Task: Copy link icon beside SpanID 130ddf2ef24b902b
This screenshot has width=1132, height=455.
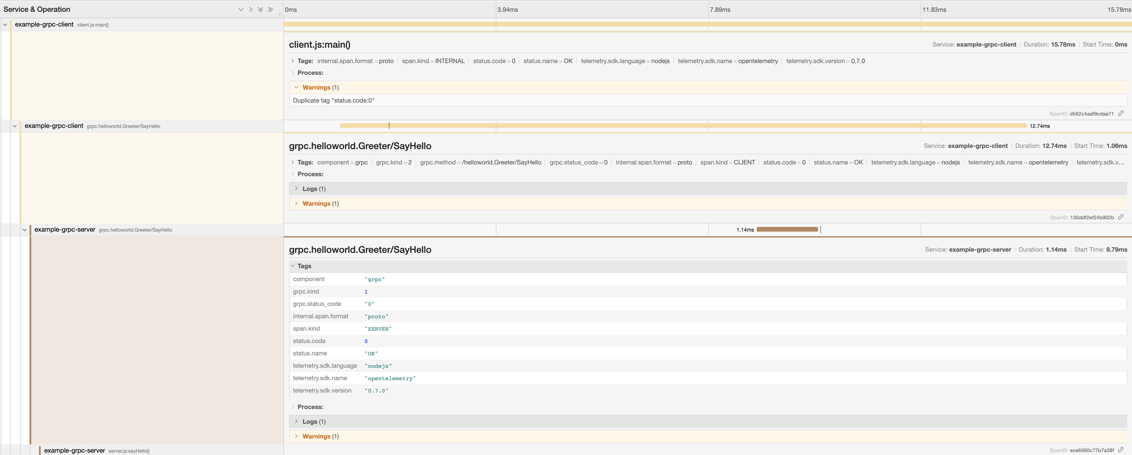Action: pos(1120,217)
